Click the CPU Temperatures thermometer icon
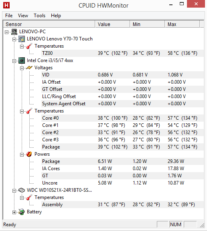Viewport: 207px width, 231px height. pos(29,111)
